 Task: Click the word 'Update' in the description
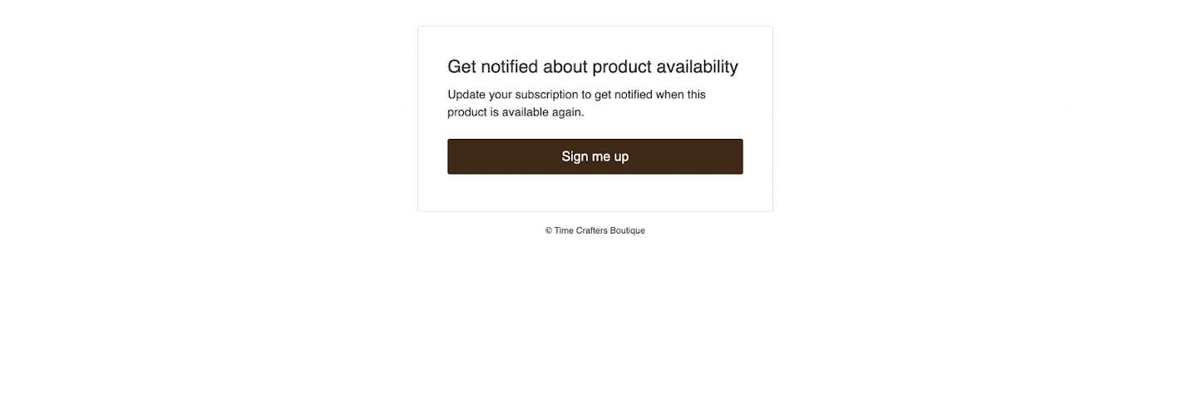466,95
